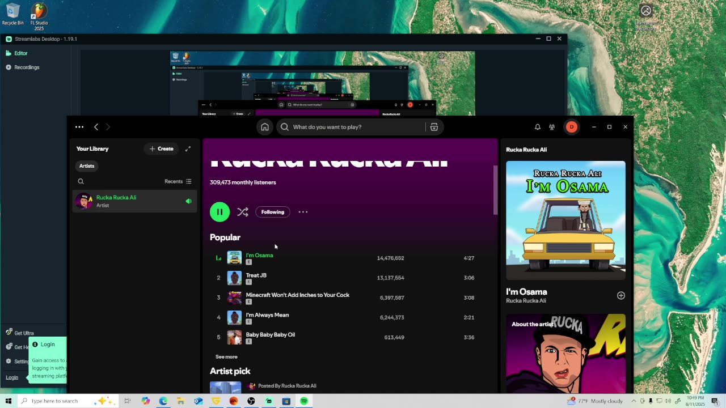
Task: Open I'm Osama title in Now Playing panel
Action: [526, 292]
